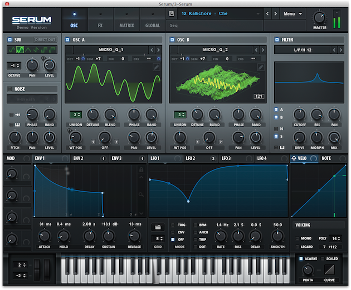The width and height of the screenshot is (351, 290).
Task: Click the MASTER volume knob
Action: coord(319,18)
